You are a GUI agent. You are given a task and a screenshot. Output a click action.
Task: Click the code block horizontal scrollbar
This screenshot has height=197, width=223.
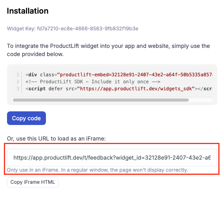click(x=101, y=100)
